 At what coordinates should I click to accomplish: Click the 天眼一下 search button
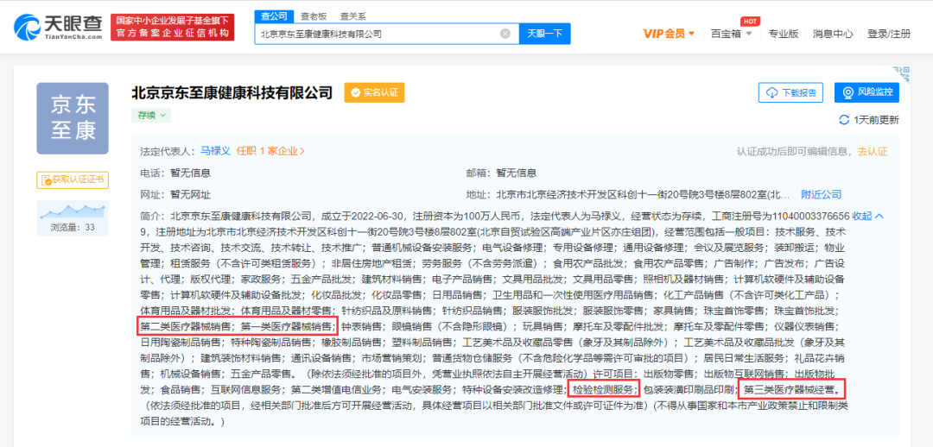pyautogui.click(x=544, y=34)
